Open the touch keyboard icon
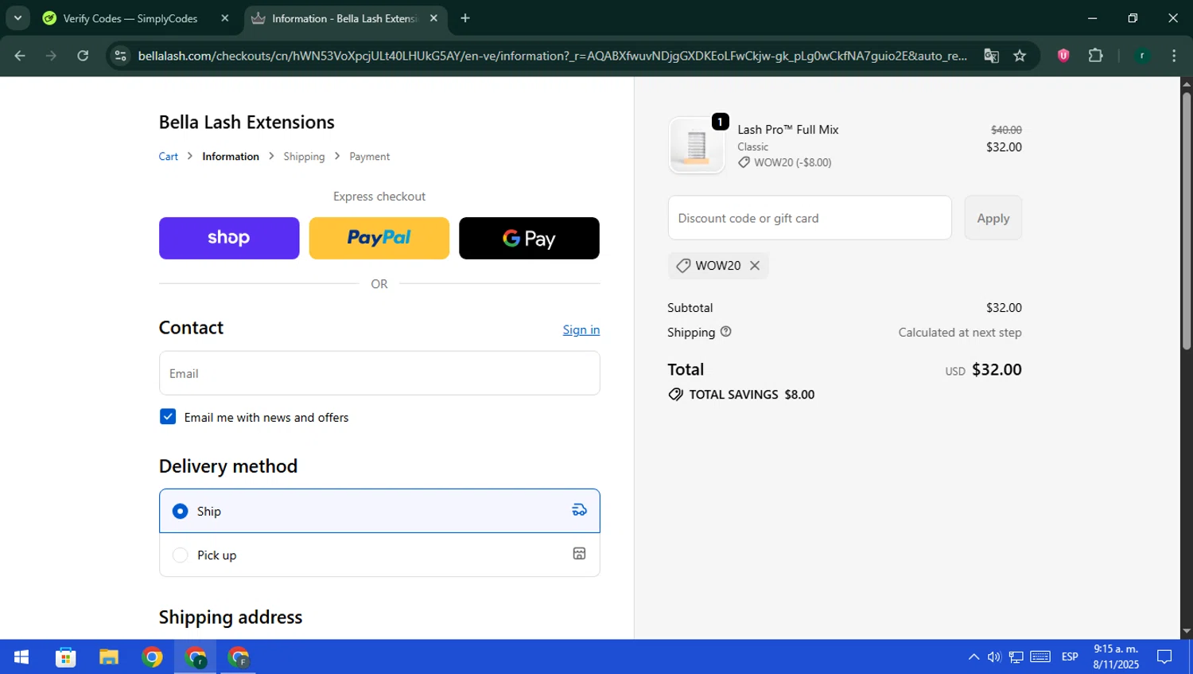1193x674 pixels. (1040, 656)
